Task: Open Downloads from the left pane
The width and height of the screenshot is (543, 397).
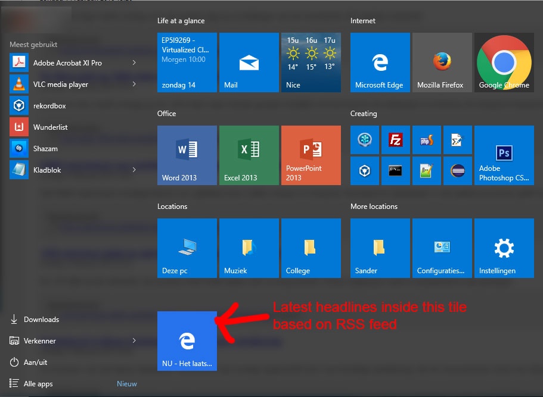Action: [x=41, y=320]
